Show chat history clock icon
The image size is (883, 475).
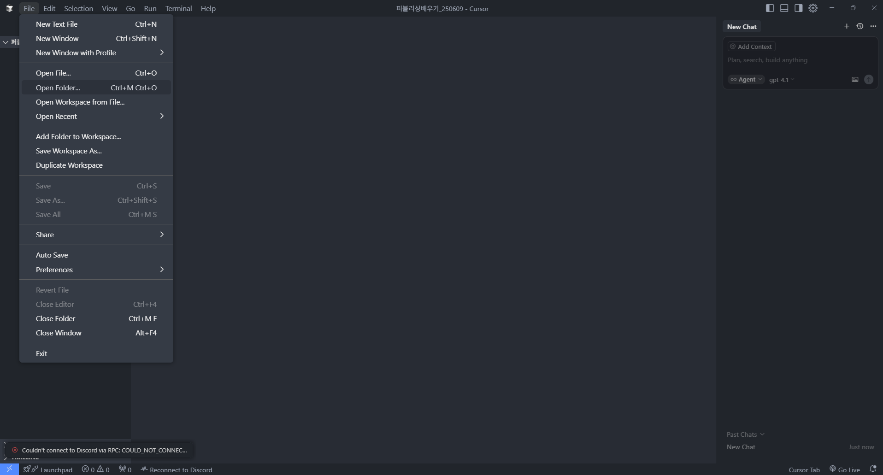(860, 26)
